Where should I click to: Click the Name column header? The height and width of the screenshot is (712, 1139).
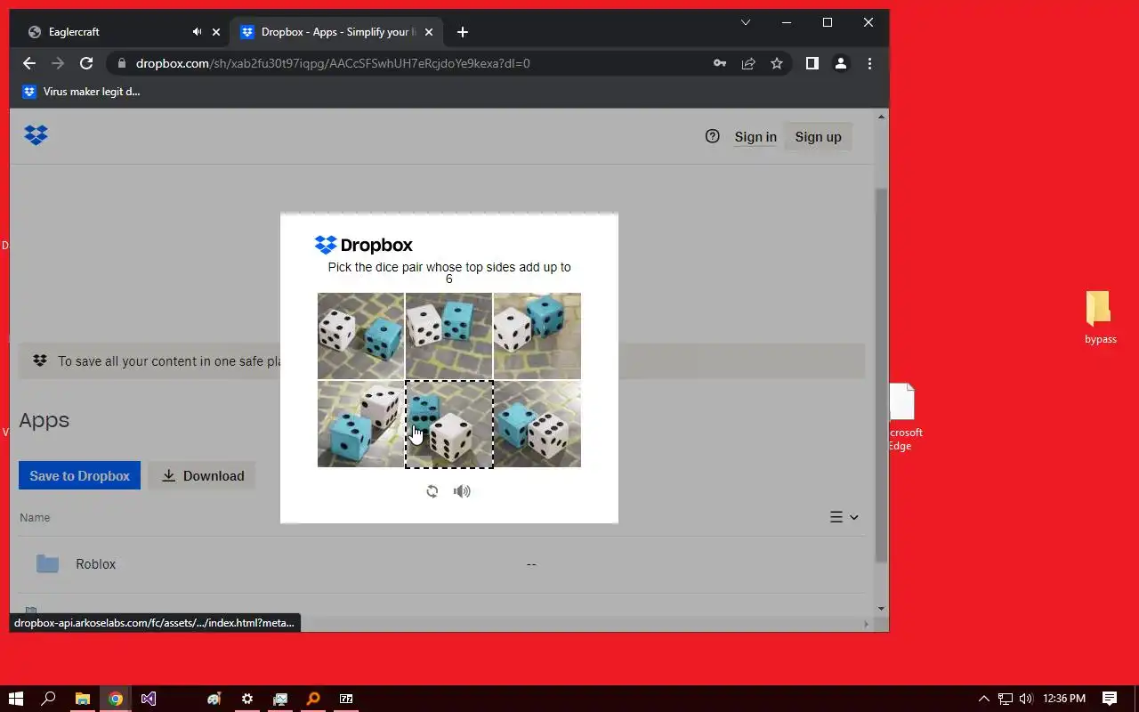(x=36, y=517)
